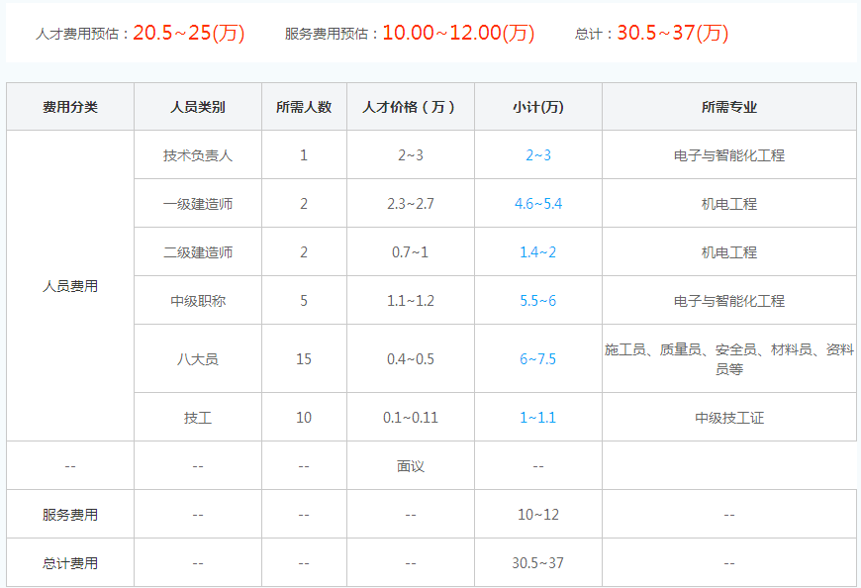Image resolution: width=861 pixels, height=588 pixels.
Task: Click the 人员类别 column header
Action: coord(198,107)
